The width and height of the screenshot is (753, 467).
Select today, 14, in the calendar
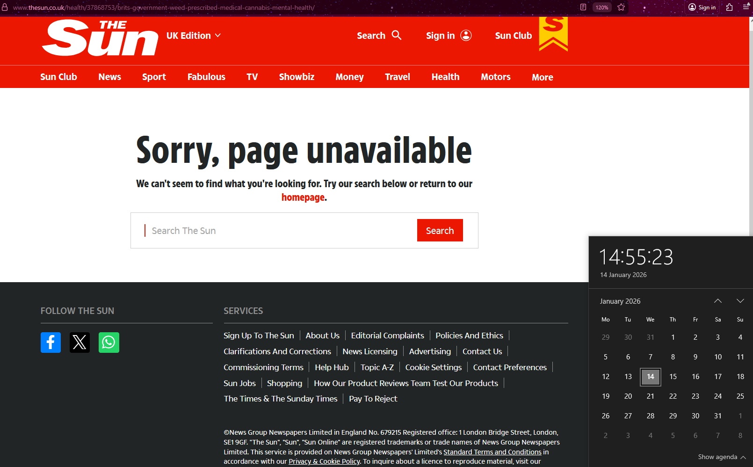(x=651, y=377)
